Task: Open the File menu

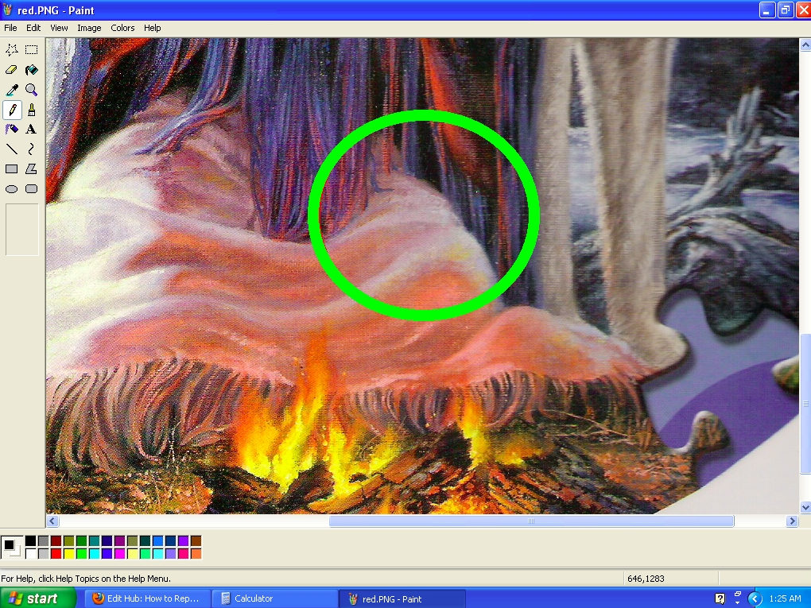Action: tap(10, 28)
